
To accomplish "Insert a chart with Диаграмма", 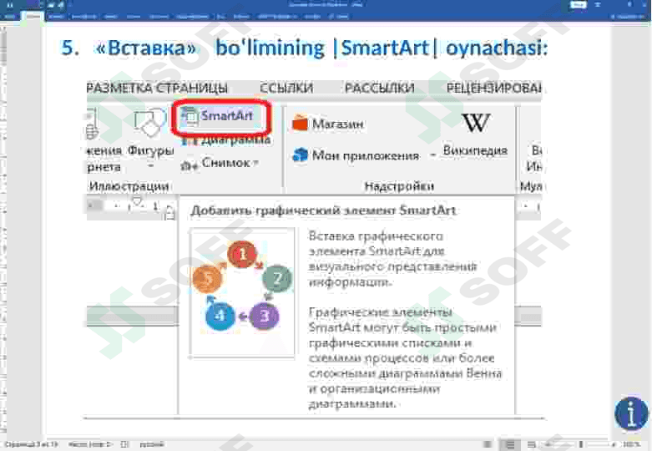I will coord(226,140).
